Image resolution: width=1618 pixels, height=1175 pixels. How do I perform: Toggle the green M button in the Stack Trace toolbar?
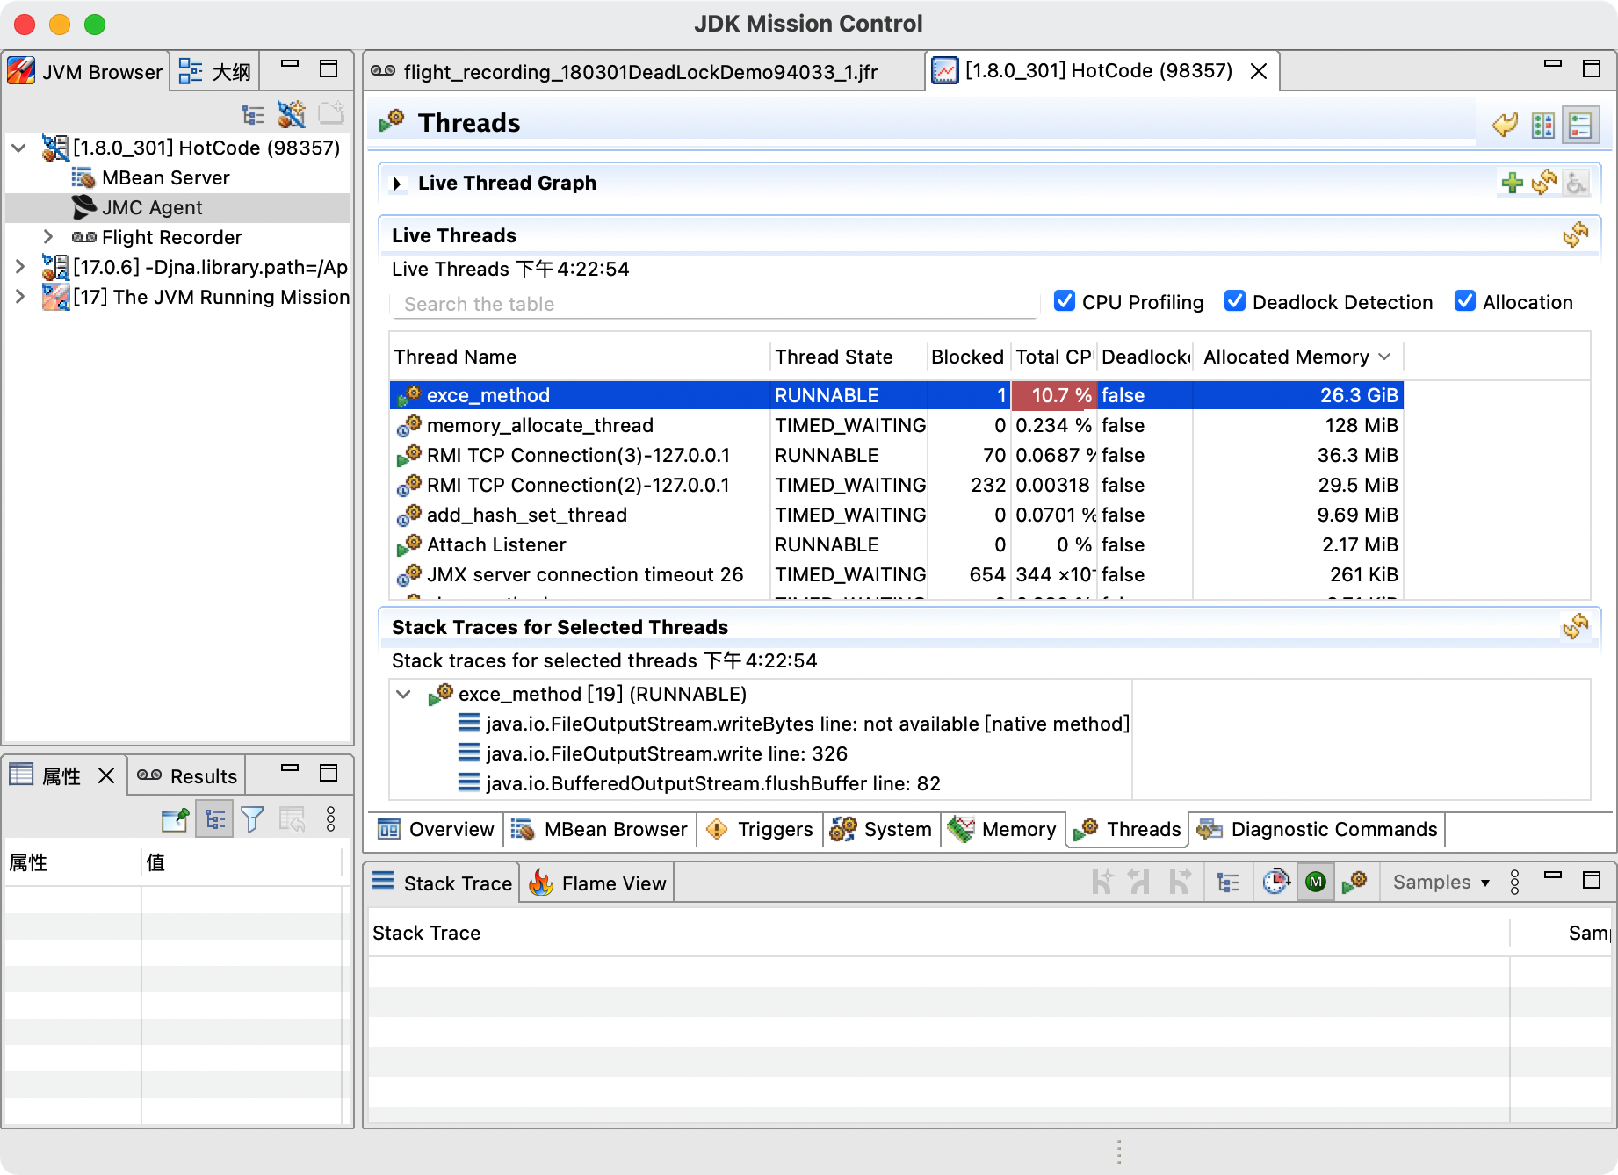1315,882
